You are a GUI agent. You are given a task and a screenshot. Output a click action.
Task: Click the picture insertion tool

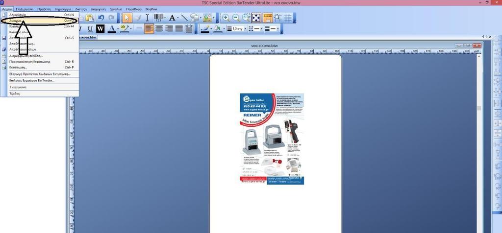(208, 18)
